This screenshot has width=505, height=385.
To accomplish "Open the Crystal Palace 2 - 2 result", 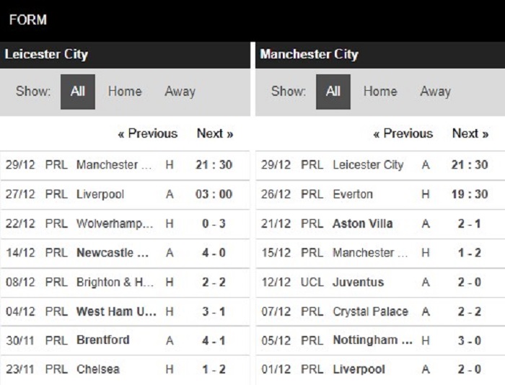I will pos(380,311).
